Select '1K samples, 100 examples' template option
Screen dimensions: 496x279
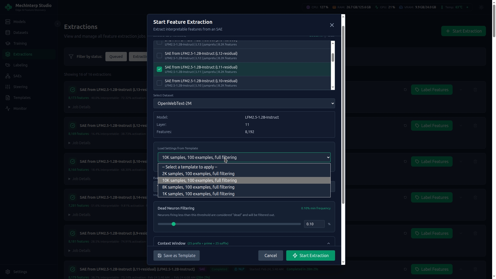click(x=244, y=194)
